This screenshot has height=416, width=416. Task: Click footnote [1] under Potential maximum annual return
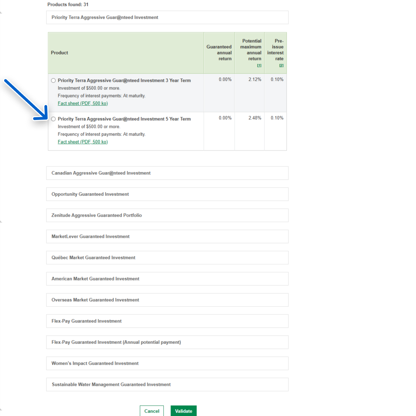click(259, 66)
